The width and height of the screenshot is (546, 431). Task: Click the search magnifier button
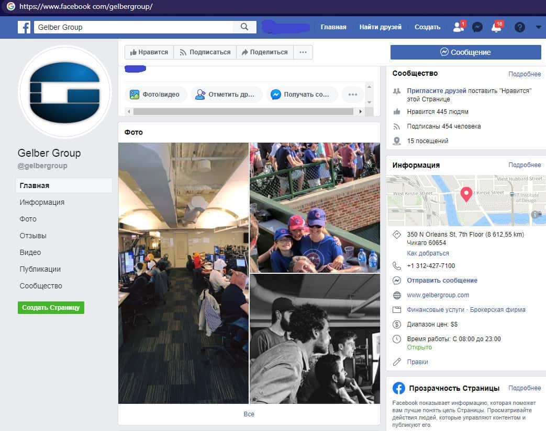(244, 27)
